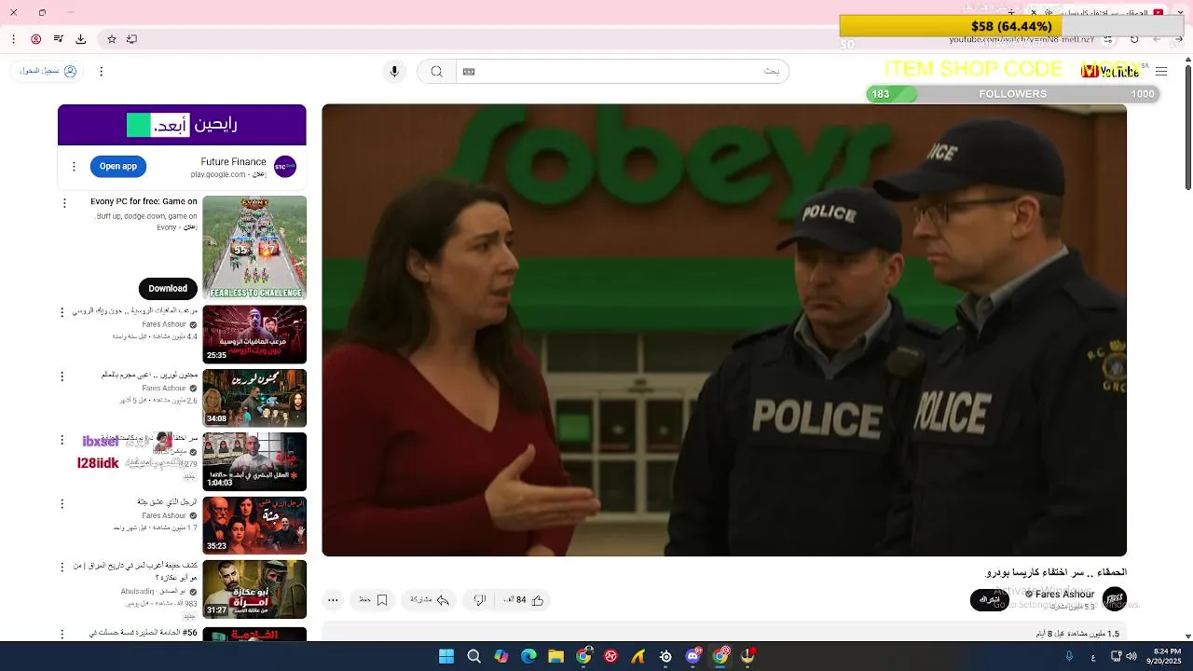The image size is (1193, 671).
Task: Open options for the 31:27 Abulsadiq video
Action: pyautogui.click(x=62, y=568)
